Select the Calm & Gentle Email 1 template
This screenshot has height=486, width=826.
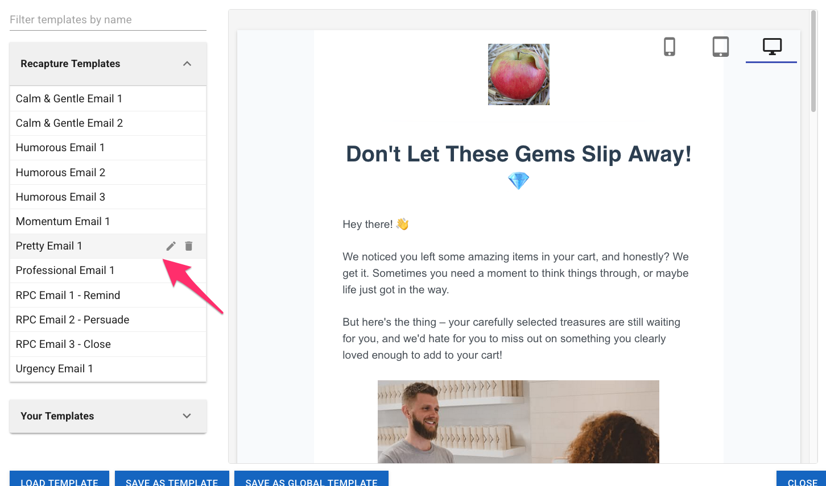tap(108, 99)
